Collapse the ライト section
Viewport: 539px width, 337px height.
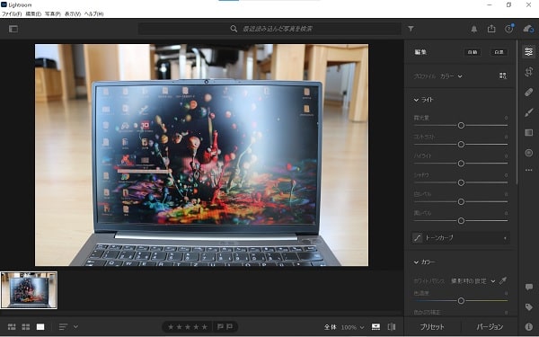coord(416,100)
